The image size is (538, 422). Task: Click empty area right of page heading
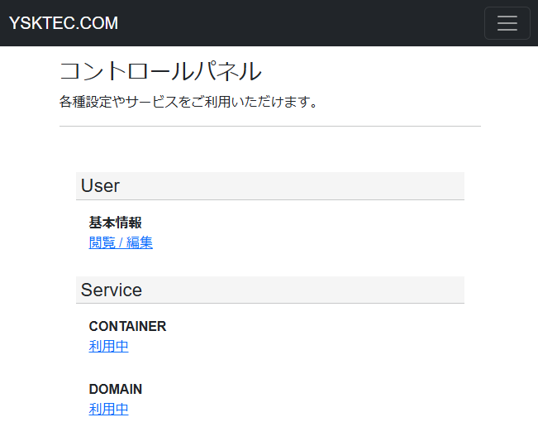pos(370,71)
